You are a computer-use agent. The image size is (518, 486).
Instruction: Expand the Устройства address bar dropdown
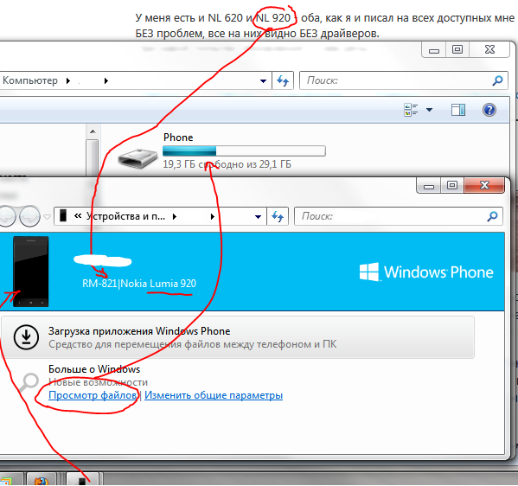tap(258, 216)
